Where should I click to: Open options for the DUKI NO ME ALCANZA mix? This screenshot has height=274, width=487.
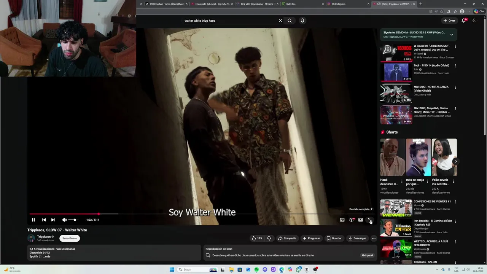(x=455, y=87)
